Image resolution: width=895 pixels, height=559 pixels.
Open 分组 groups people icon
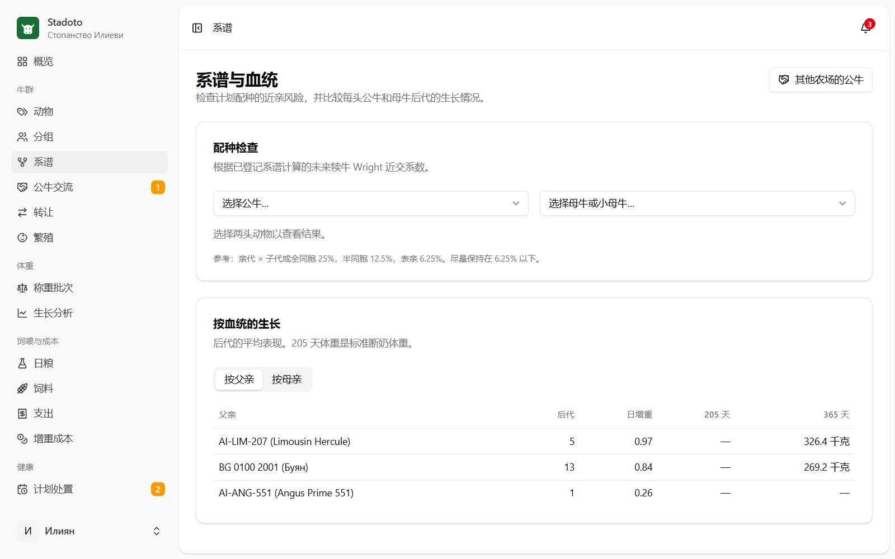tap(22, 137)
